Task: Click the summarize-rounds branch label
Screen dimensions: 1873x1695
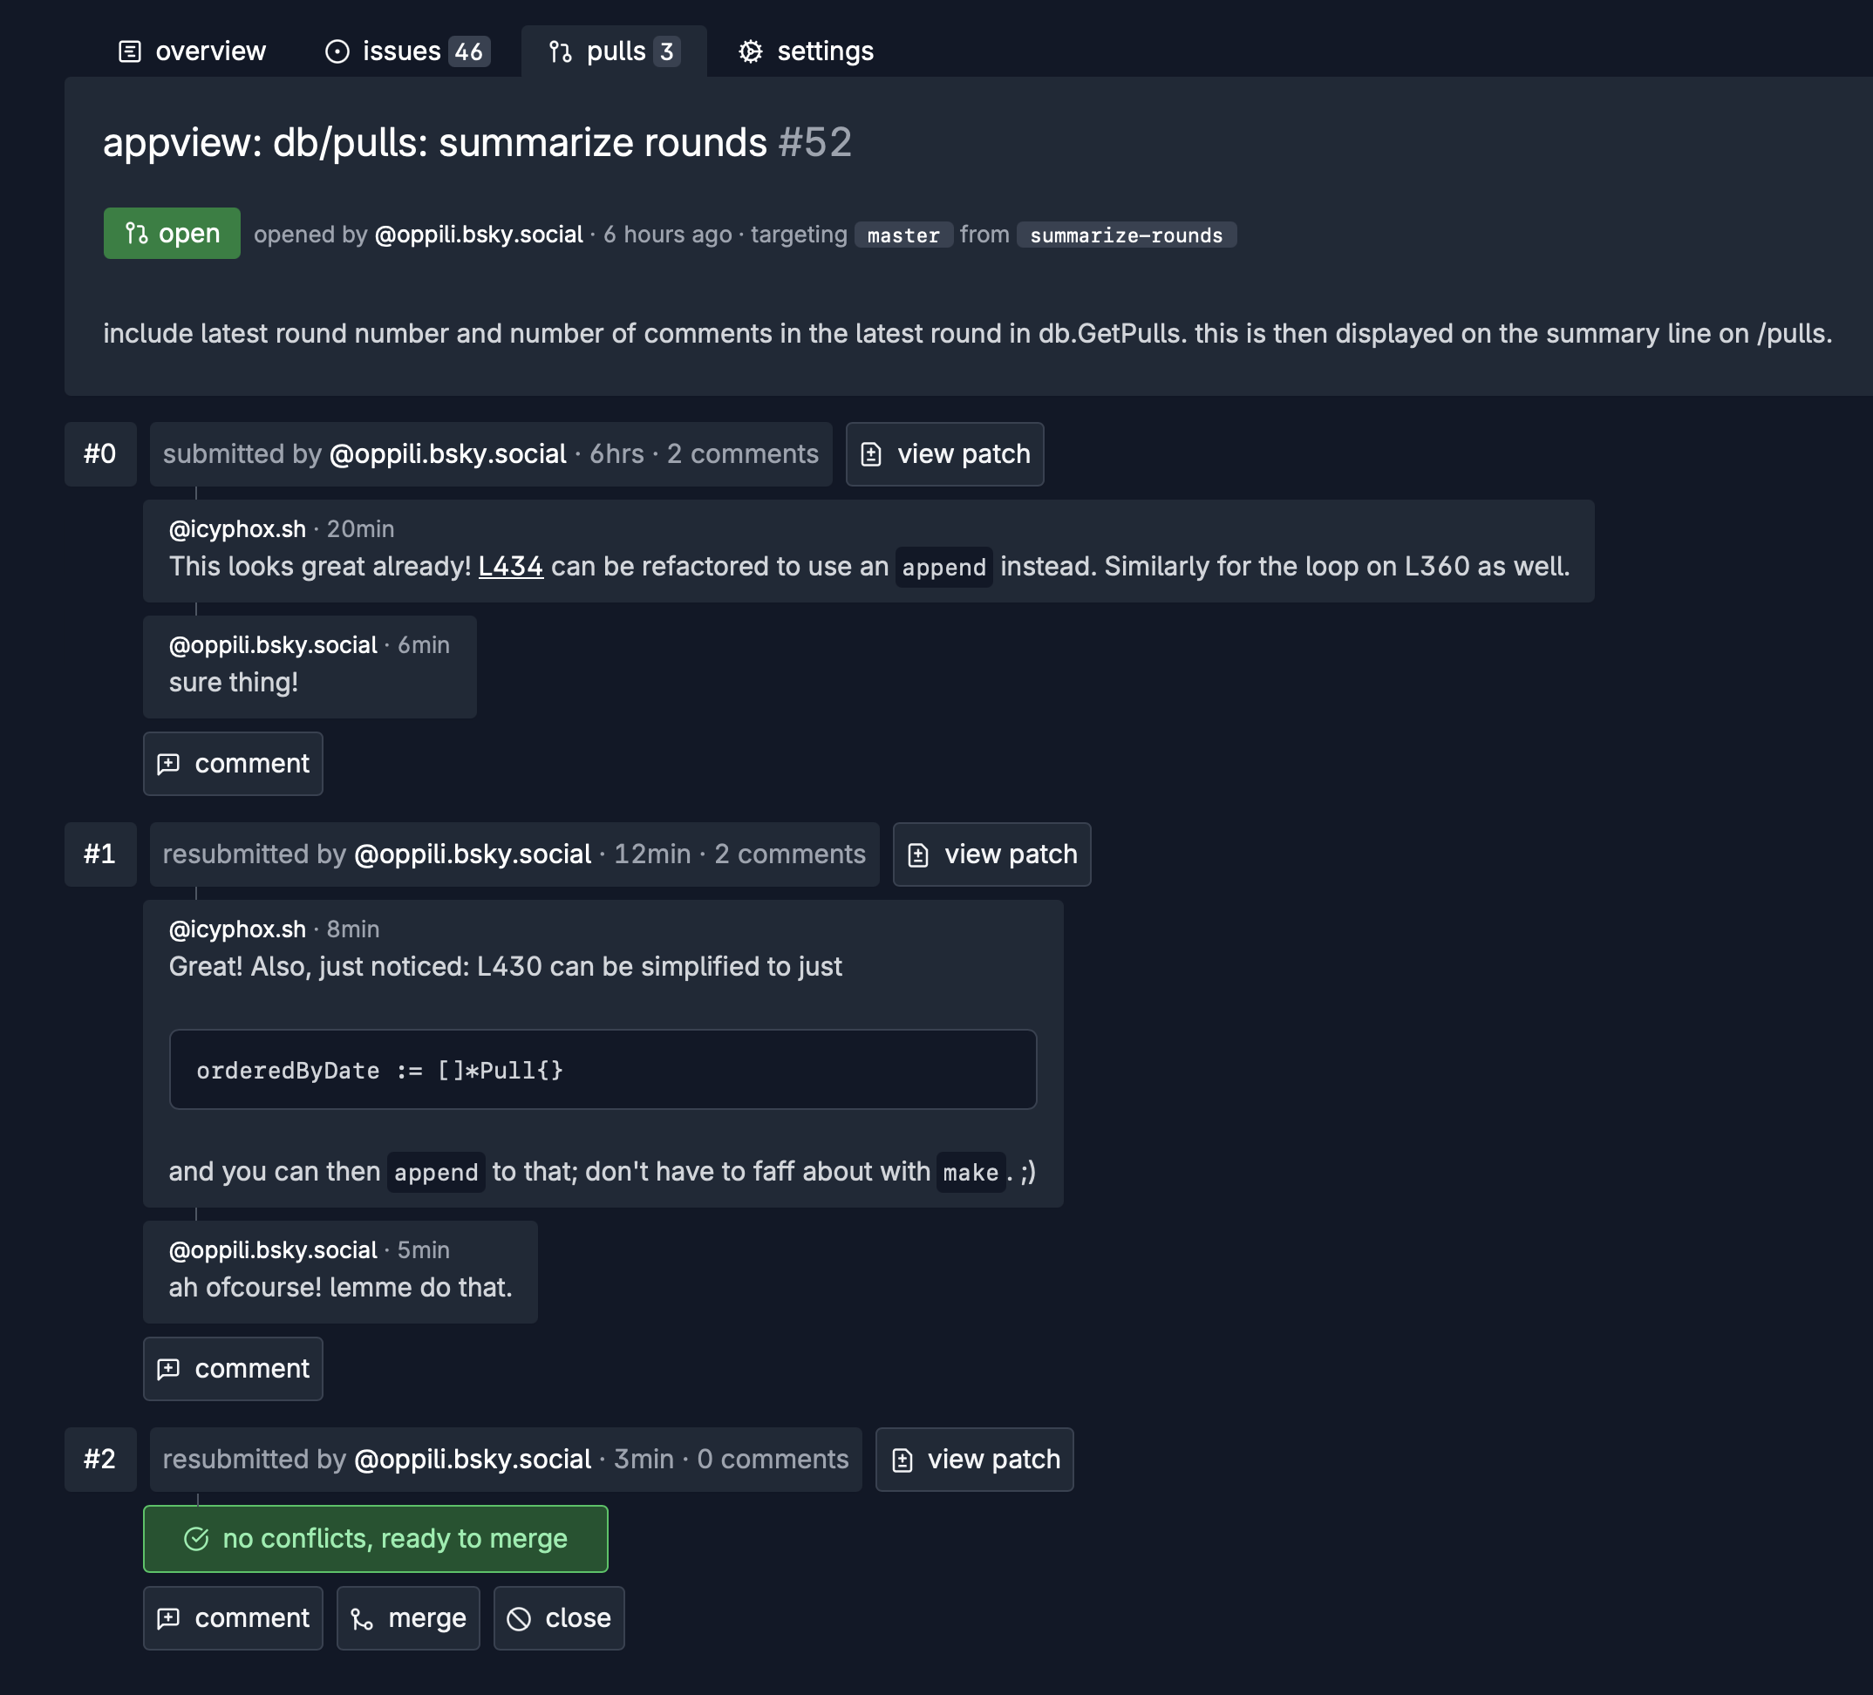Action: (1126, 235)
